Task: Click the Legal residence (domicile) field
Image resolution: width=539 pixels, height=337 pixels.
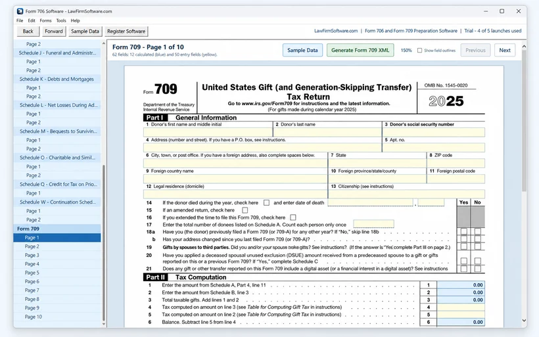Action: (235, 194)
